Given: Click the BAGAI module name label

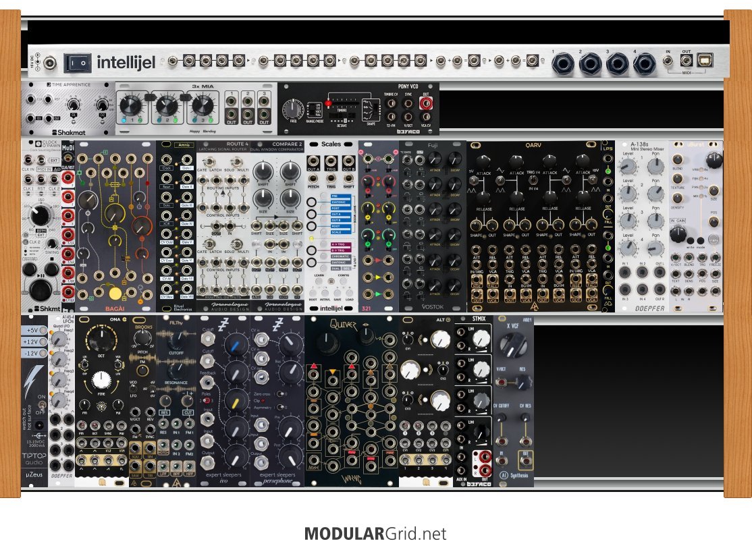Looking at the screenshot, I should (x=115, y=308).
